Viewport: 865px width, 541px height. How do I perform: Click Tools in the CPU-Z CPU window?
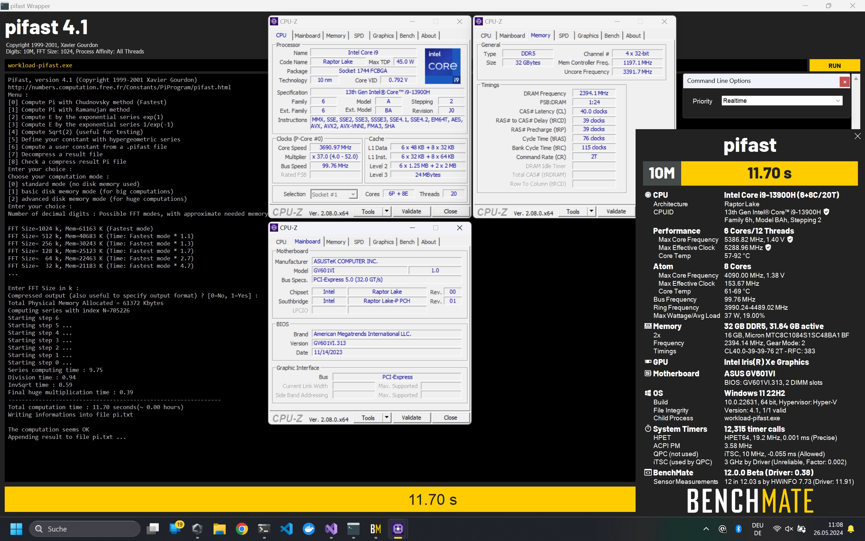pos(368,211)
